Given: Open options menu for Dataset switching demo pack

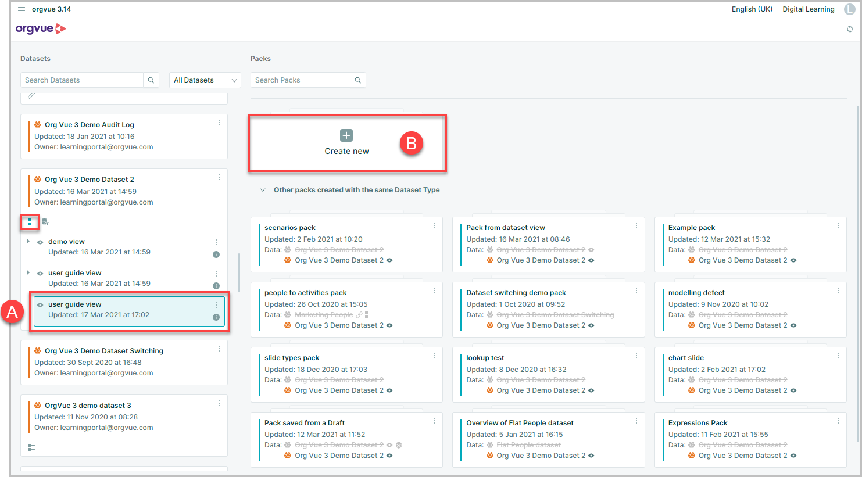Looking at the screenshot, I should click(636, 290).
